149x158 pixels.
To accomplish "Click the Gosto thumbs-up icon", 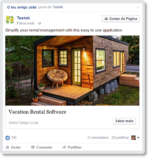I will click(x=7, y=147).
